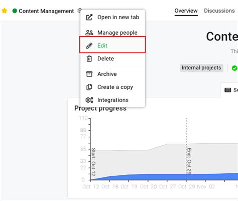238x201 pixels.
Task: Click the Internal projects tag
Action: coord(201,68)
